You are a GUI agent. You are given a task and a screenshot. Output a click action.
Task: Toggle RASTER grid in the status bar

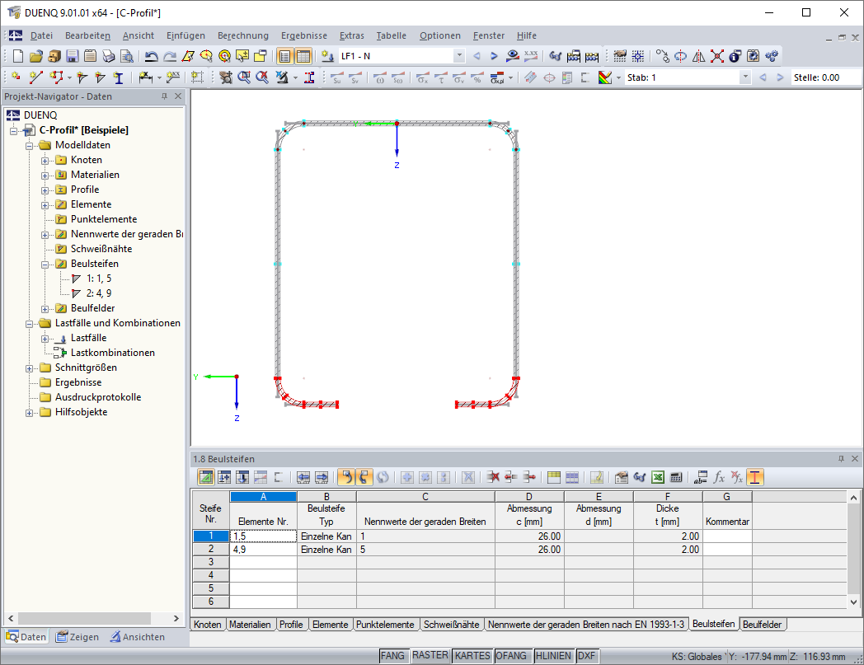[x=430, y=655]
